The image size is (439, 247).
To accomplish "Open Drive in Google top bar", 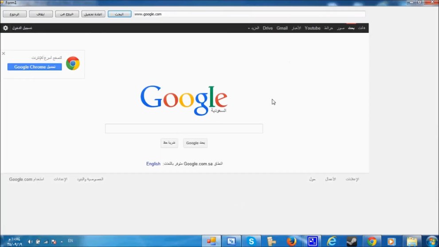I will point(268,28).
